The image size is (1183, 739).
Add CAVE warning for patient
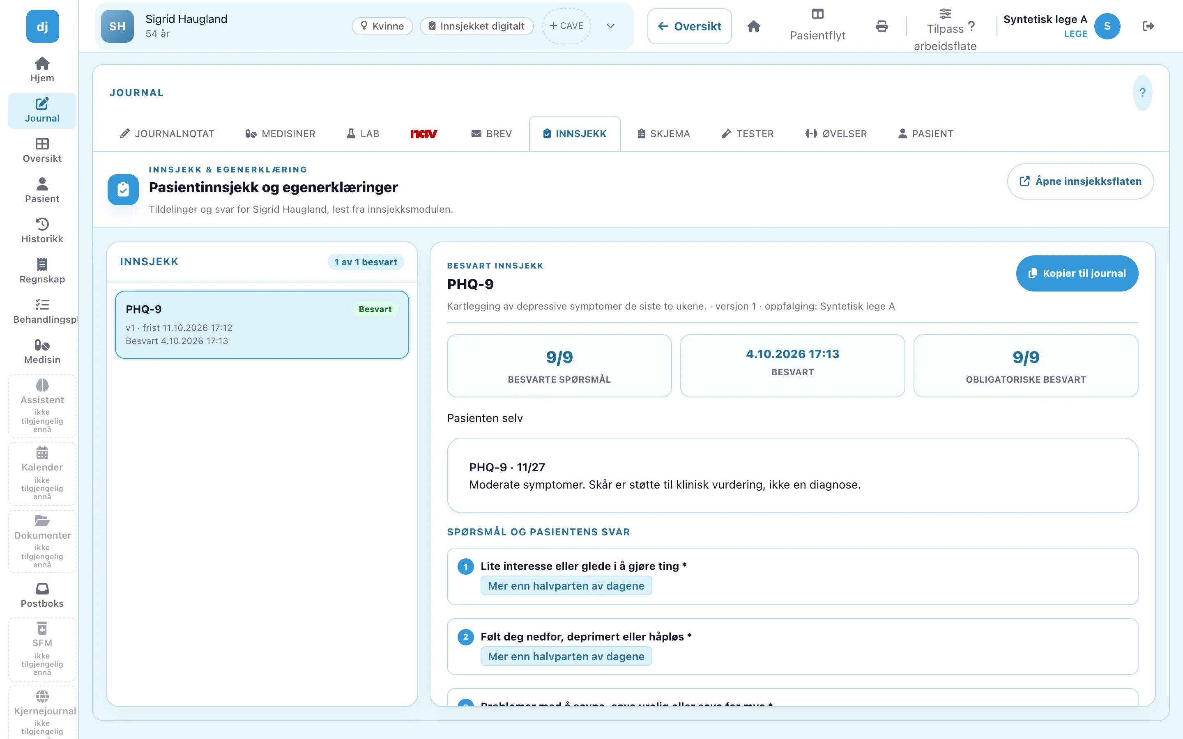566,26
